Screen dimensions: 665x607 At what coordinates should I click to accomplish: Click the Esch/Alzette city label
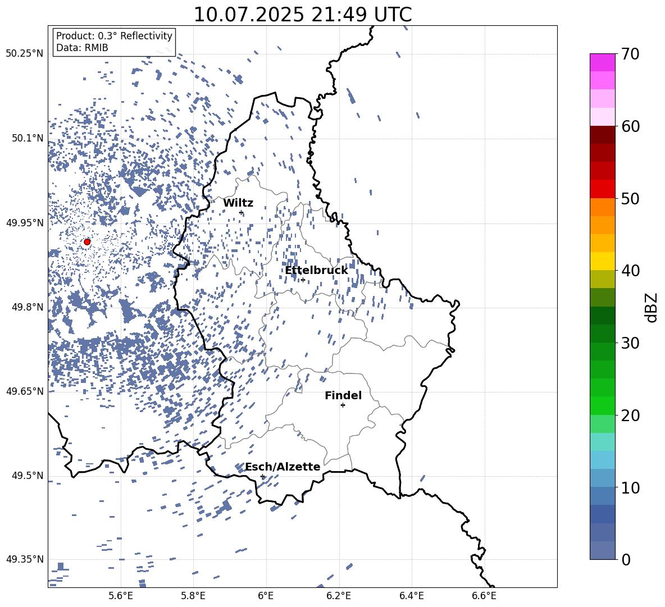pyautogui.click(x=283, y=467)
